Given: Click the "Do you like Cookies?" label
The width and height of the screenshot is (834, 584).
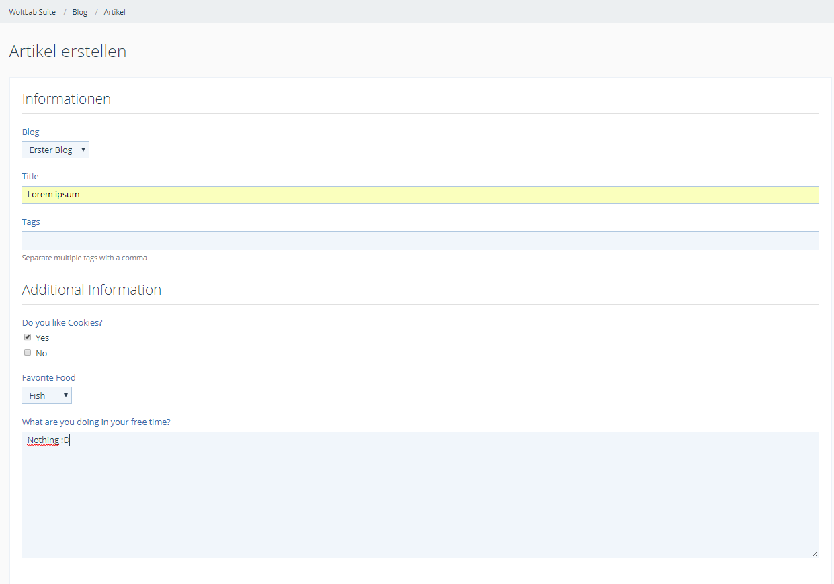Looking at the screenshot, I should (x=62, y=322).
